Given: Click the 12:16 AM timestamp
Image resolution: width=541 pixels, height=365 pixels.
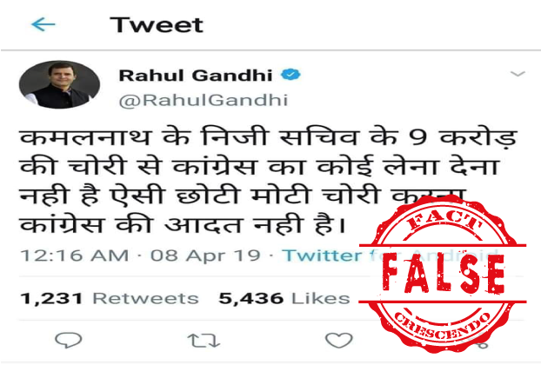Looking at the screenshot, I should (75, 255).
